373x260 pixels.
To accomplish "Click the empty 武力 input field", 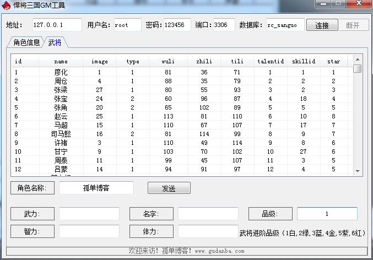I will click(89, 214).
